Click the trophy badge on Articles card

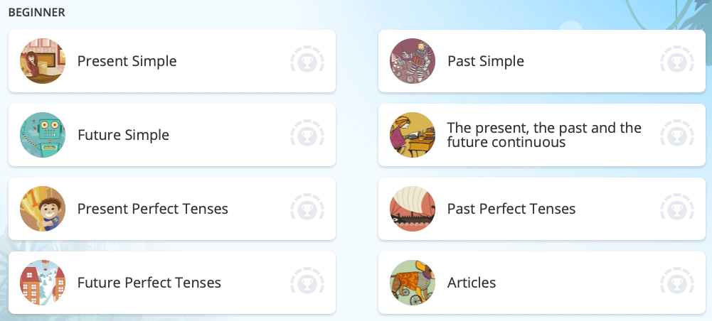coord(677,283)
